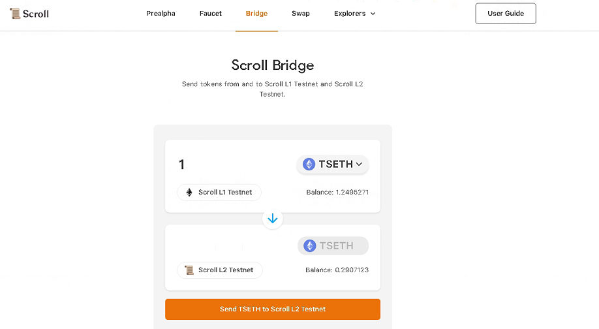The image size is (599, 329).
Task: Expand the Explorers menu chevron
Action: pyautogui.click(x=373, y=14)
